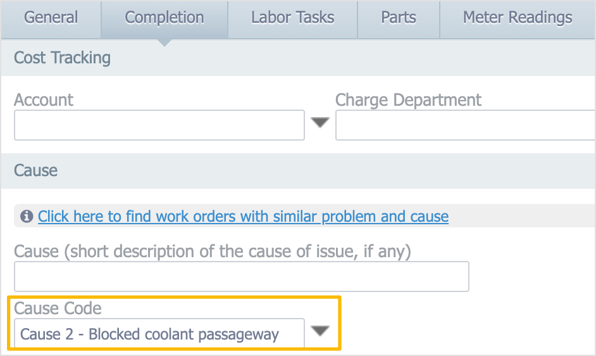
Task: Click the info icon beside similar work orders link
Action: (x=27, y=216)
